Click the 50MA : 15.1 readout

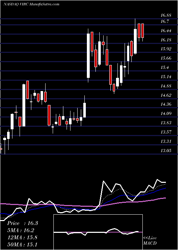(22, 244)
